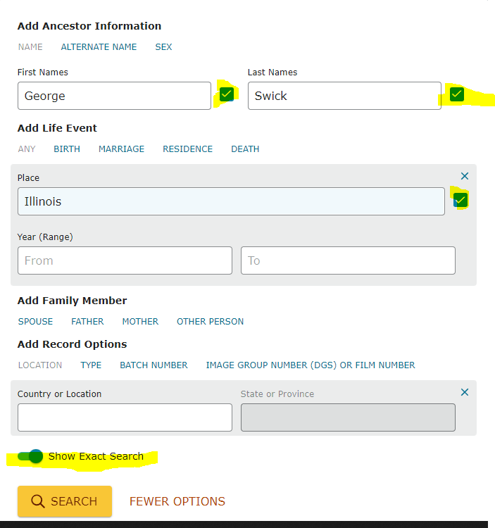Open the BATCH NUMBER record option
Viewport: 495px width, 528px height.
pyautogui.click(x=153, y=365)
